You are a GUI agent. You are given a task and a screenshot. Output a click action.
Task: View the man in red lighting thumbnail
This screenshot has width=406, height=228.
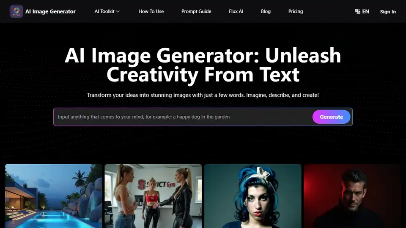pos(352,196)
